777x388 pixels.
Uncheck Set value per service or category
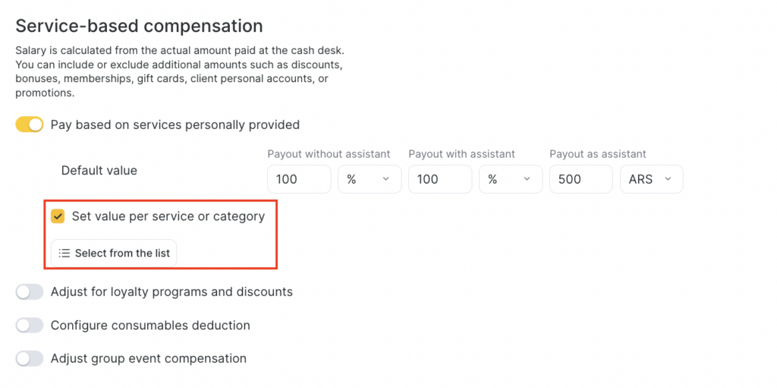coord(58,216)
